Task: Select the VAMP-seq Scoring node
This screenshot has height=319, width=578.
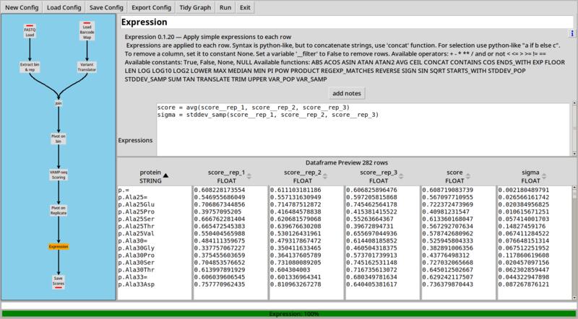Action: 59,175
